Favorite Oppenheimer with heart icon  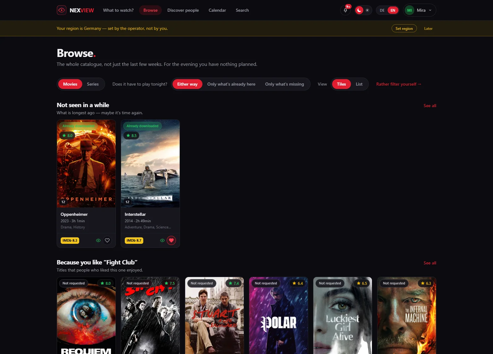pyautogui.click(x=107, y=240)
